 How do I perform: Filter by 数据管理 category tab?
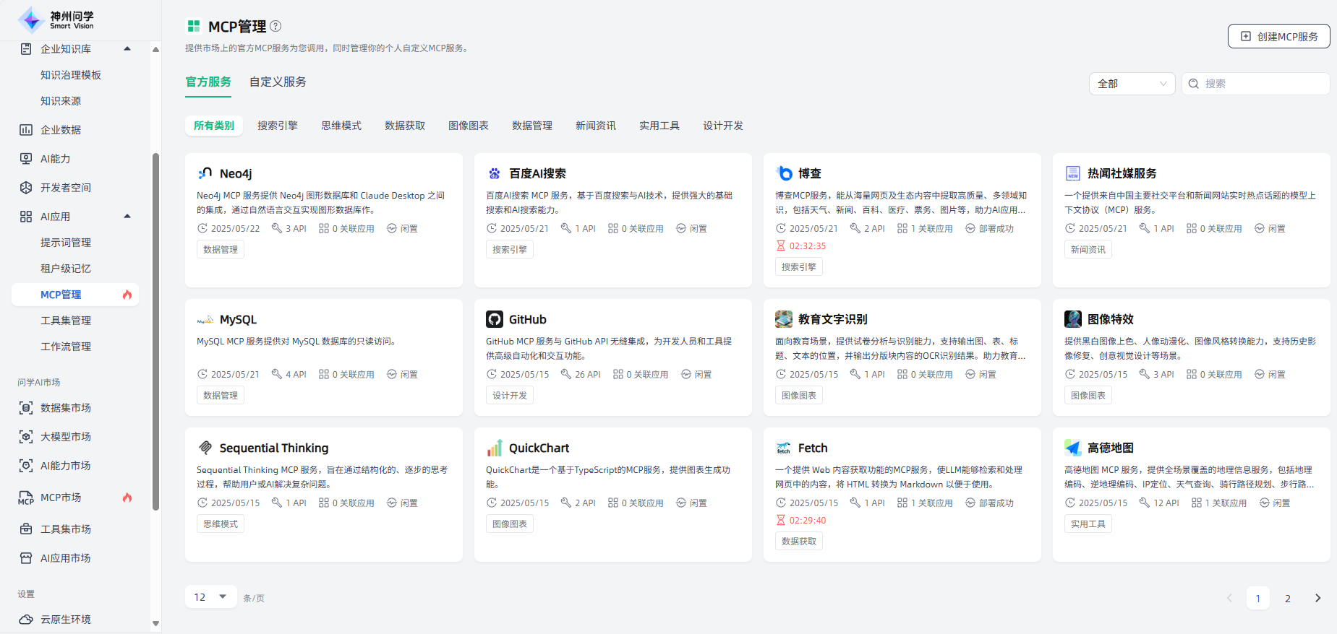coord(532,126)
